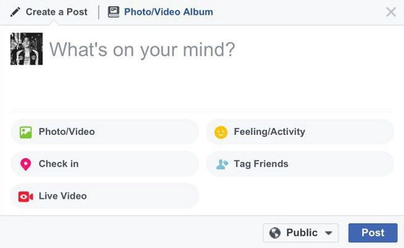The width and height of the screenshot is (404, 248).
Task: Click the globe icon in the audience selector
Action: [x=275, y=233]
